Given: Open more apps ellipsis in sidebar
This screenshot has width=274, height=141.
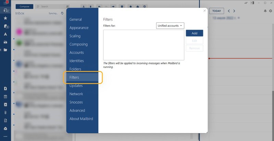Looking at the screenshot, I should 5,137.
